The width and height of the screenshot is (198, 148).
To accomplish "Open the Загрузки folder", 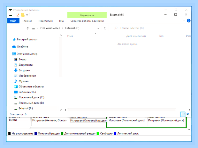I will (x=24, y=70).
